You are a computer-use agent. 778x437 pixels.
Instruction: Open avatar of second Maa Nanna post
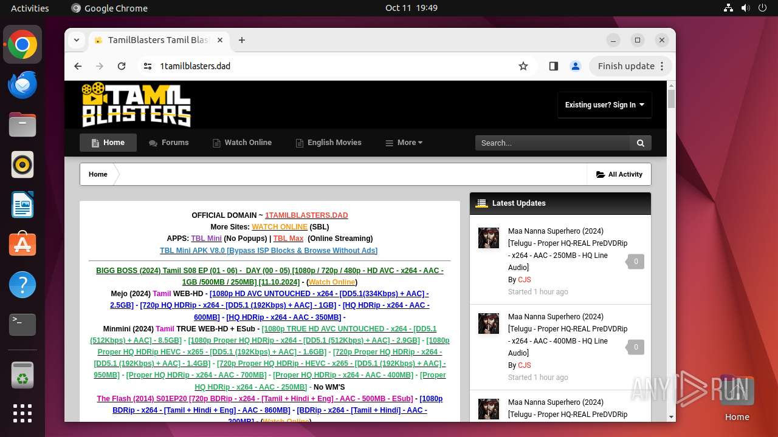(x=489, y=324)
